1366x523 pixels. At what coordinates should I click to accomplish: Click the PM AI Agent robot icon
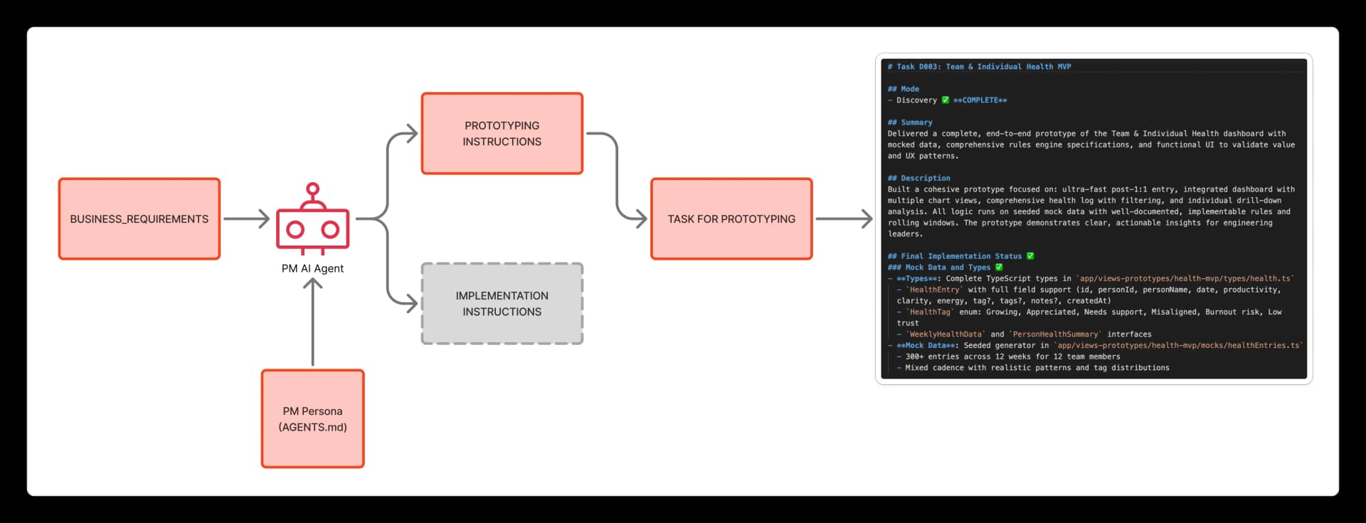[x=313, y=220]
